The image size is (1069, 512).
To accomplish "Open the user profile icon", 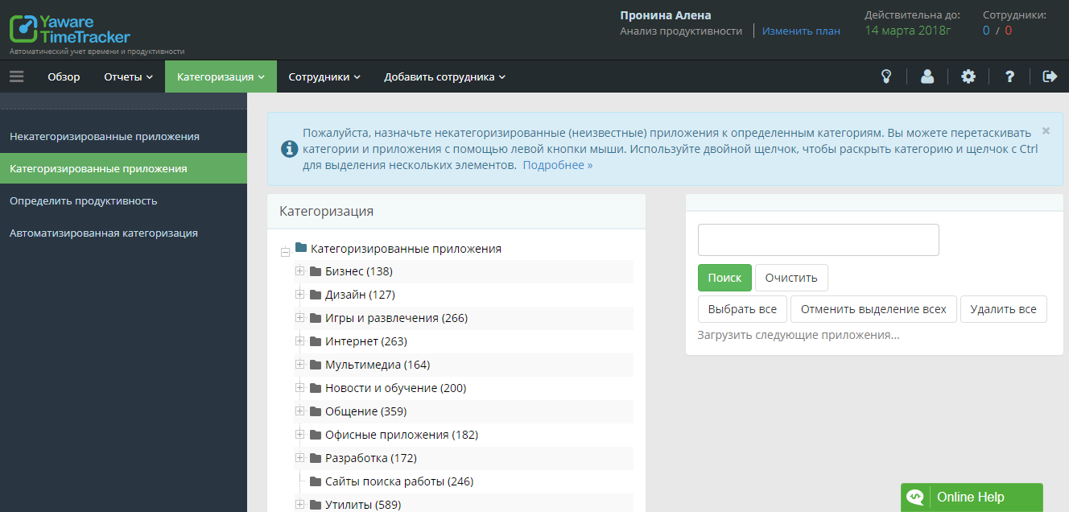I will pyautogui.click(x=927, y=76).
